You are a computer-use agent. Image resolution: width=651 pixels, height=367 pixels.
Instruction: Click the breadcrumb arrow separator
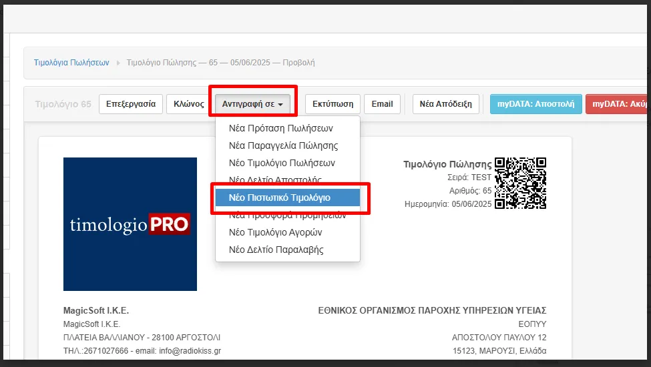[119, 63]
